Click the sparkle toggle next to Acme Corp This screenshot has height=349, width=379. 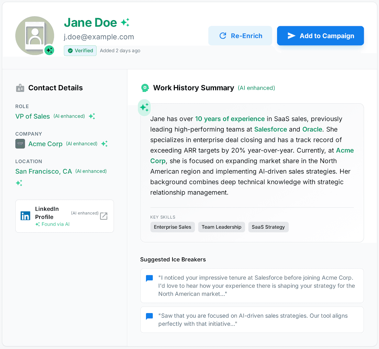pyautogui.click(x=104, y=143)
